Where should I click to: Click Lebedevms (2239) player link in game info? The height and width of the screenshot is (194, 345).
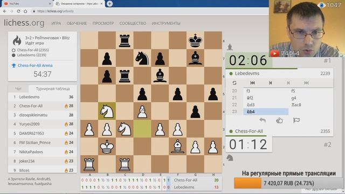click(31, 55)
